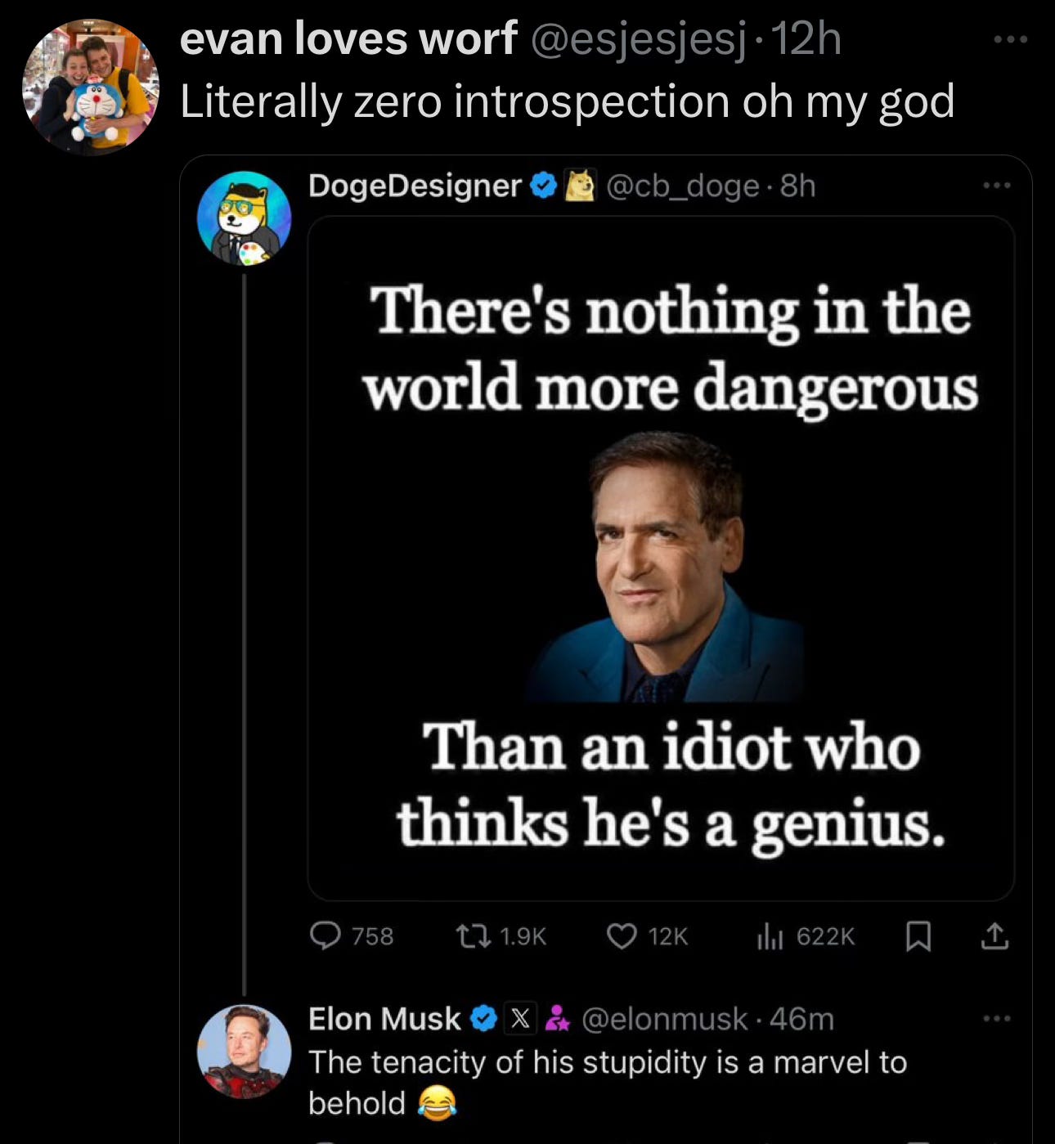Viewport: 1055px width, 1144px height.
Task: Open the @esjesjesj profile handle
Action: pyautogui.click(x=639, y=38)
